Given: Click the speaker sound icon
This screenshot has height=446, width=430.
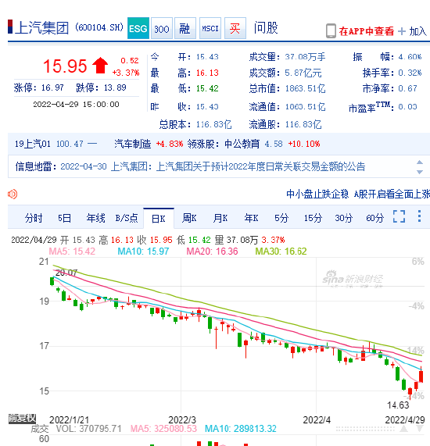Looking at the screenshot, I should [x=13, y=194].
